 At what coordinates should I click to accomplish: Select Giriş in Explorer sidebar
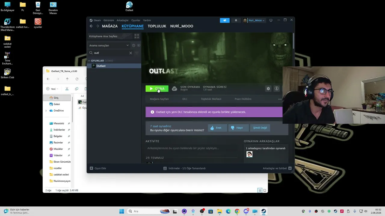click(57, 98)
